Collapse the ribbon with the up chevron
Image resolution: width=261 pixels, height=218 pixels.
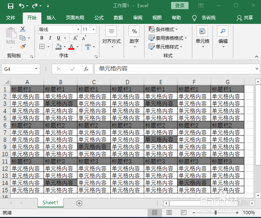256,57
